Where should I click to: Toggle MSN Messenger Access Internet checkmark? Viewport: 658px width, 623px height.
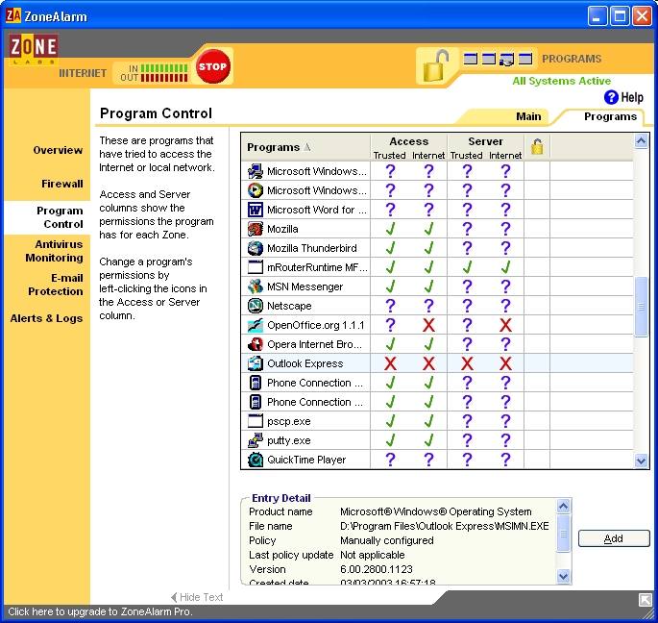[x=428, y=287]
